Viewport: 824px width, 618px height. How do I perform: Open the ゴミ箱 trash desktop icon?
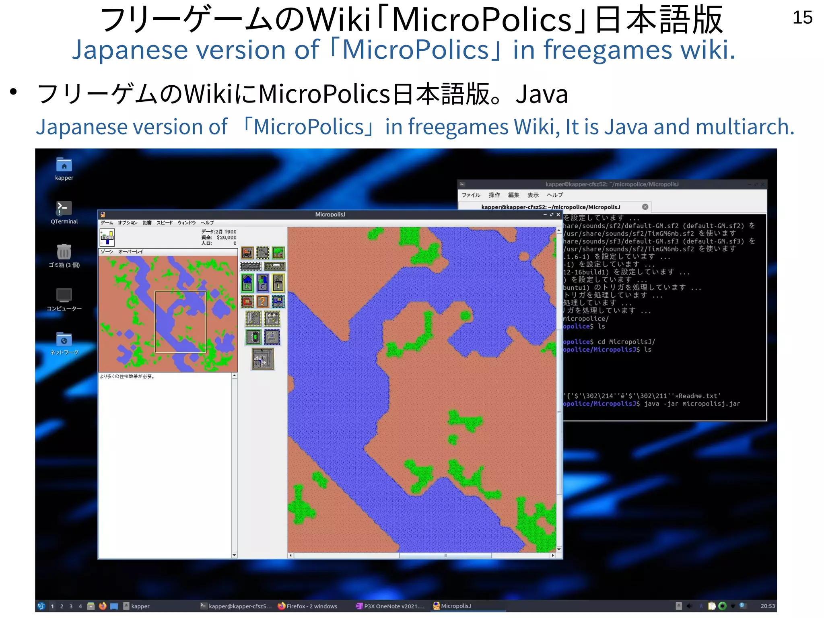[x=64, y=256]
